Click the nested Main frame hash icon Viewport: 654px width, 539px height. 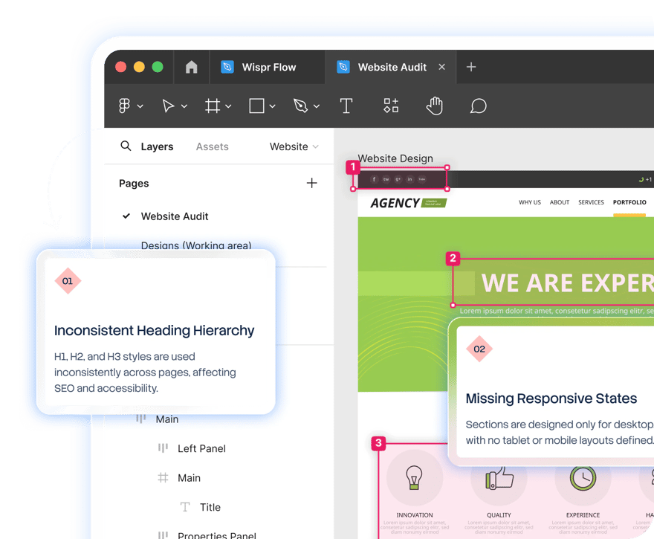click(163, 478)
